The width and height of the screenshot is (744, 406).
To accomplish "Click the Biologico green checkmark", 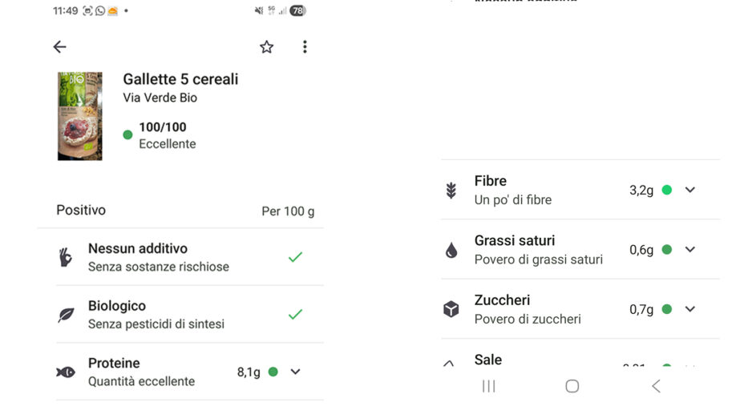I will 295,315.
